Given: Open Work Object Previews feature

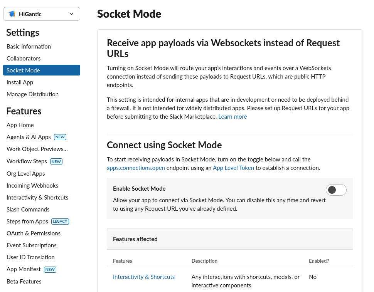Looking at the screenshot, I should coord(37,149).
